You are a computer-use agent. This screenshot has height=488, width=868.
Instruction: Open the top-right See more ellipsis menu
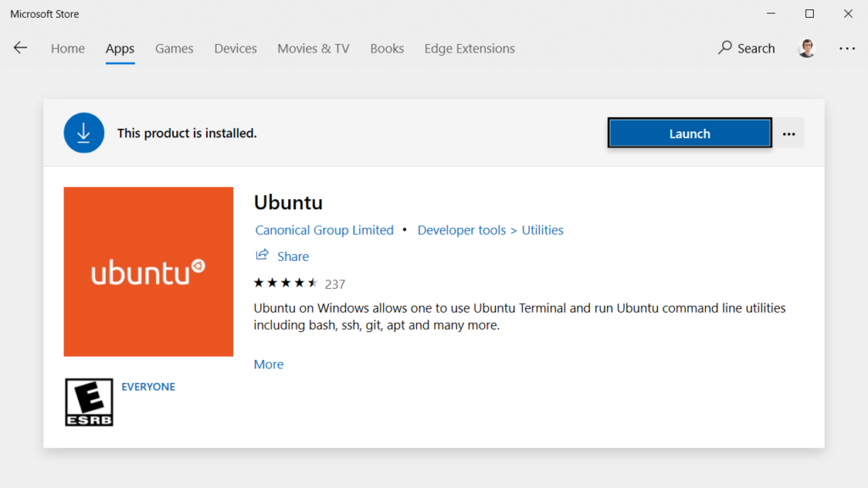click(x=847, y=48)
